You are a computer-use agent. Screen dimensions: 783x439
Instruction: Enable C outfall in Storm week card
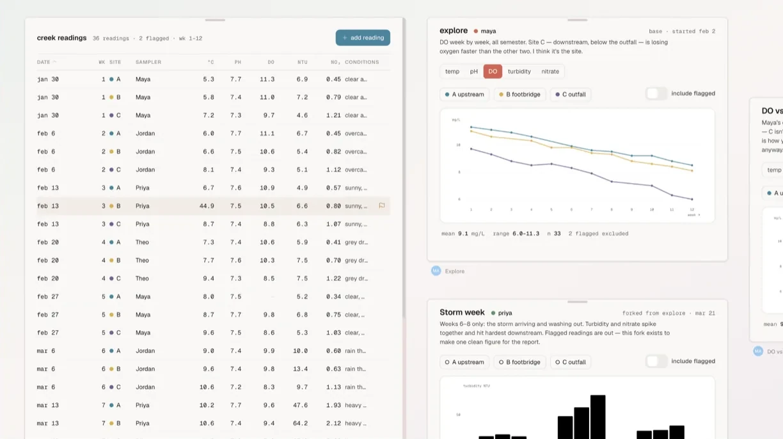click(570, 362)
